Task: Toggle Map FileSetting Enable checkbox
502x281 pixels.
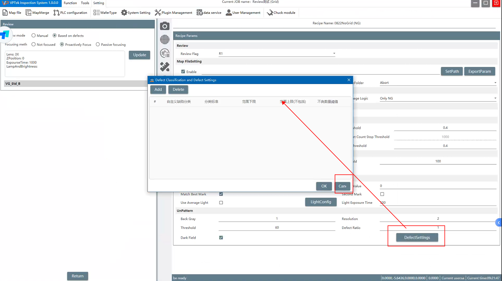Action: (183, 72)
